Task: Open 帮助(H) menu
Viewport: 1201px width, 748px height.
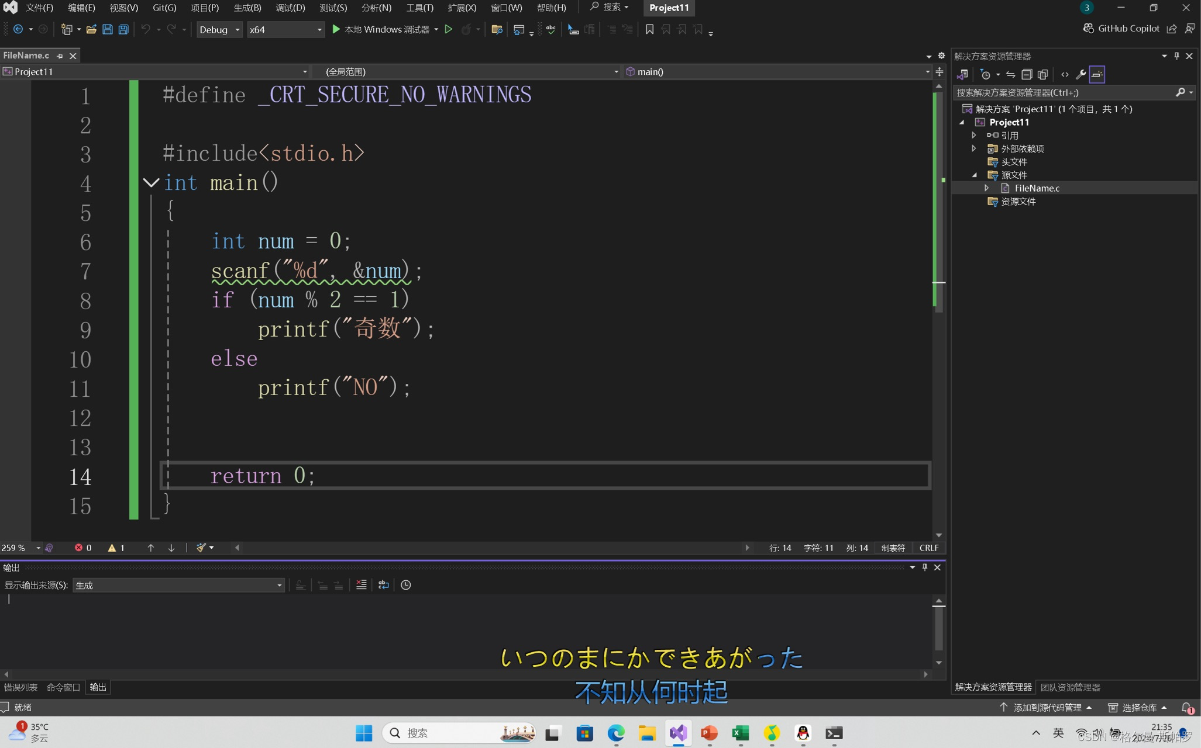Action: [552, 8]
